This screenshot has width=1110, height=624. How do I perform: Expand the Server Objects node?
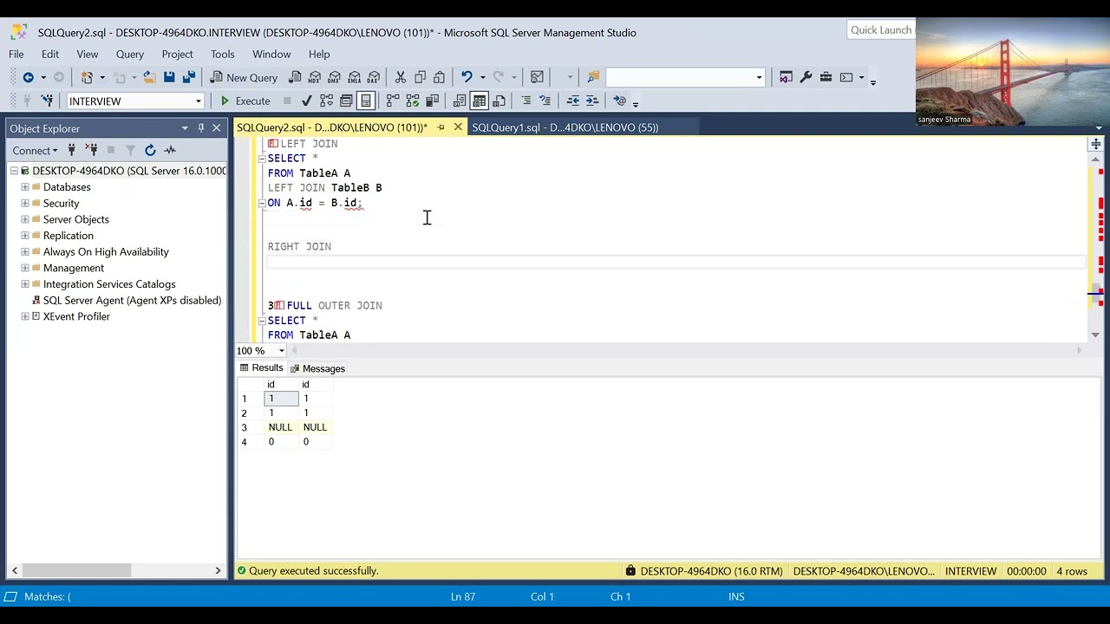[x=25, y=219]
